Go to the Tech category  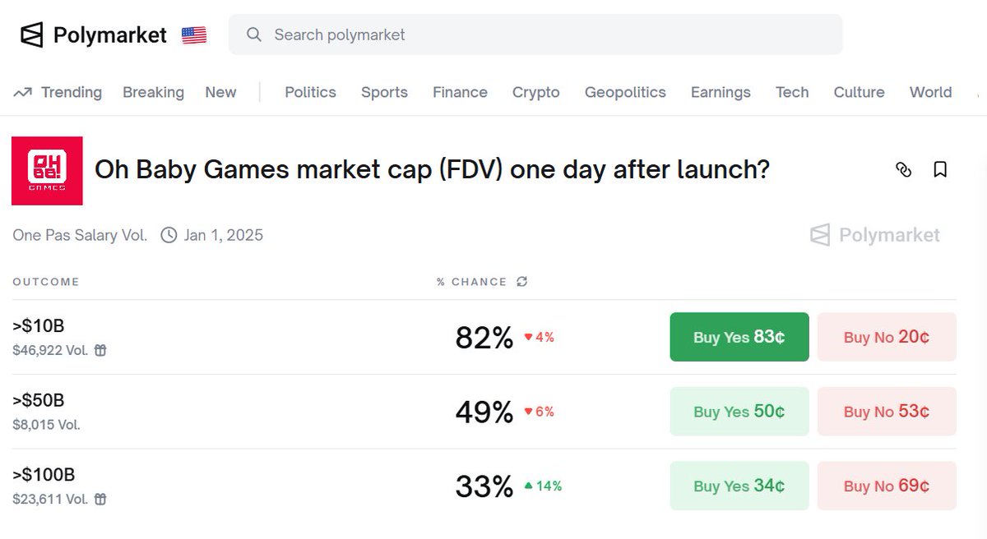(x=792, y=92)
